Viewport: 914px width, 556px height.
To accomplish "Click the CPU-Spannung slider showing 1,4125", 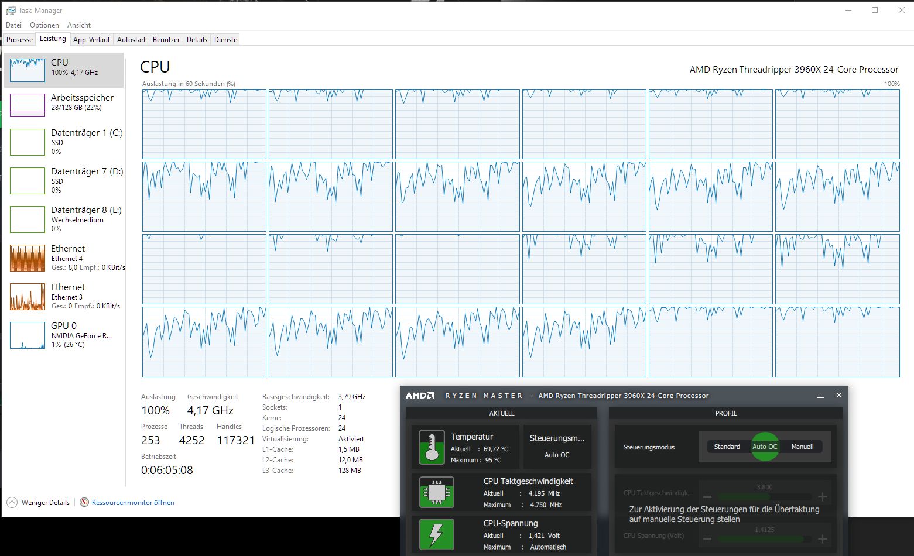I will click(x=765, y=539).
